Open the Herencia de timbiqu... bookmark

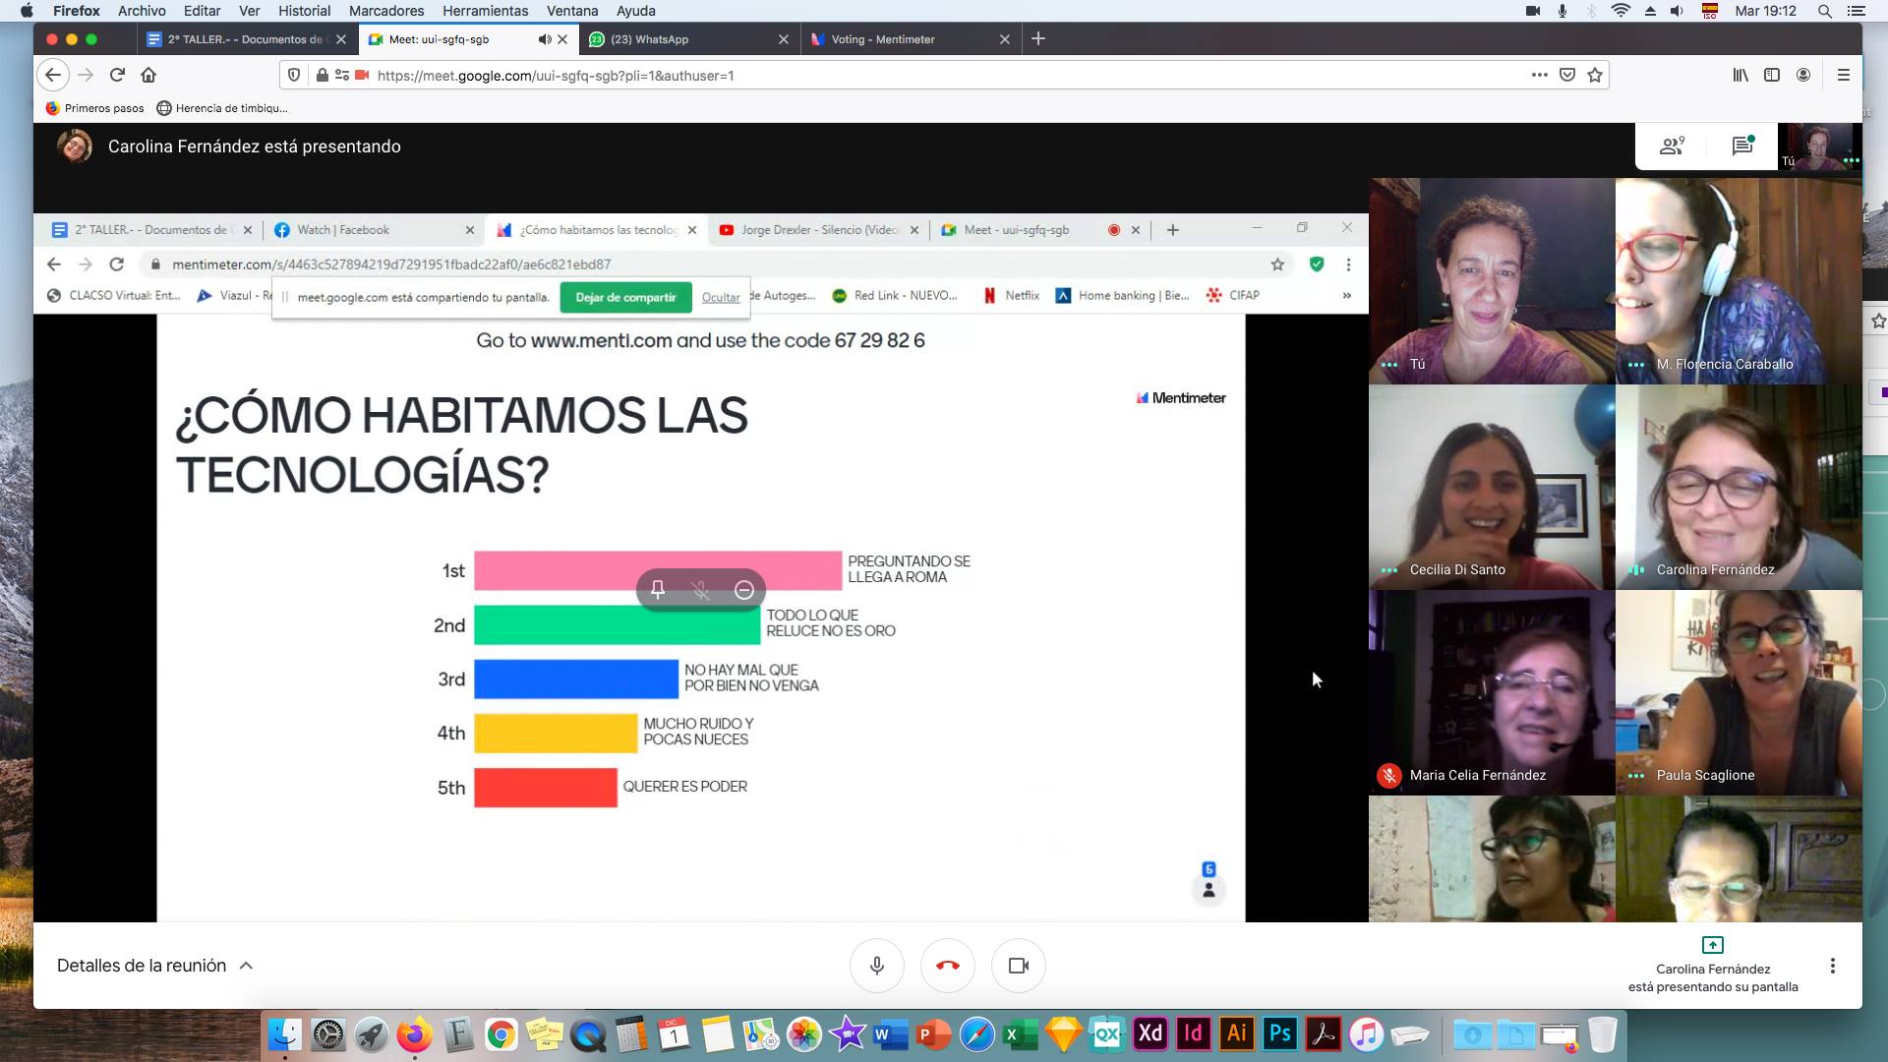click(x=222, y=108)
